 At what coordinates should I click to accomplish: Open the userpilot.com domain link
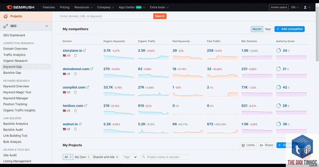(x=74, y=87)
